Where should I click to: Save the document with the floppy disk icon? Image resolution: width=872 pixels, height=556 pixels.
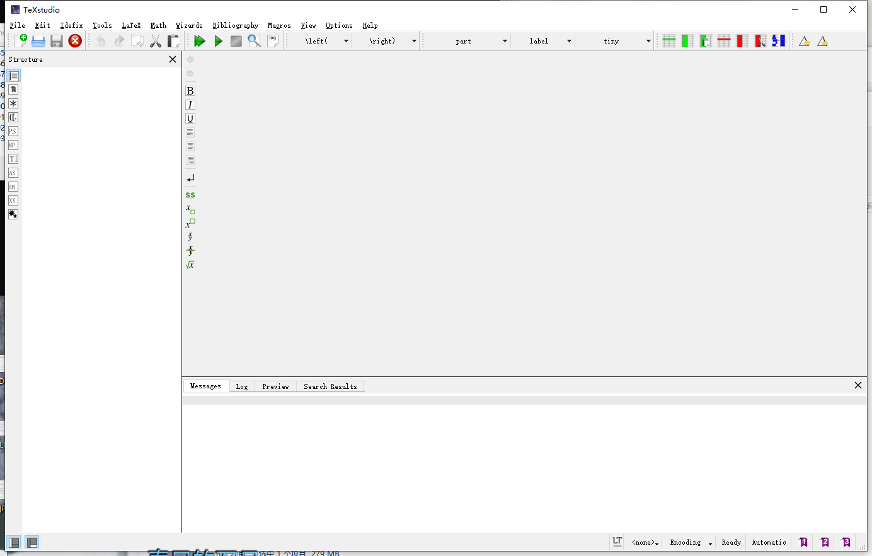[57, 41]
